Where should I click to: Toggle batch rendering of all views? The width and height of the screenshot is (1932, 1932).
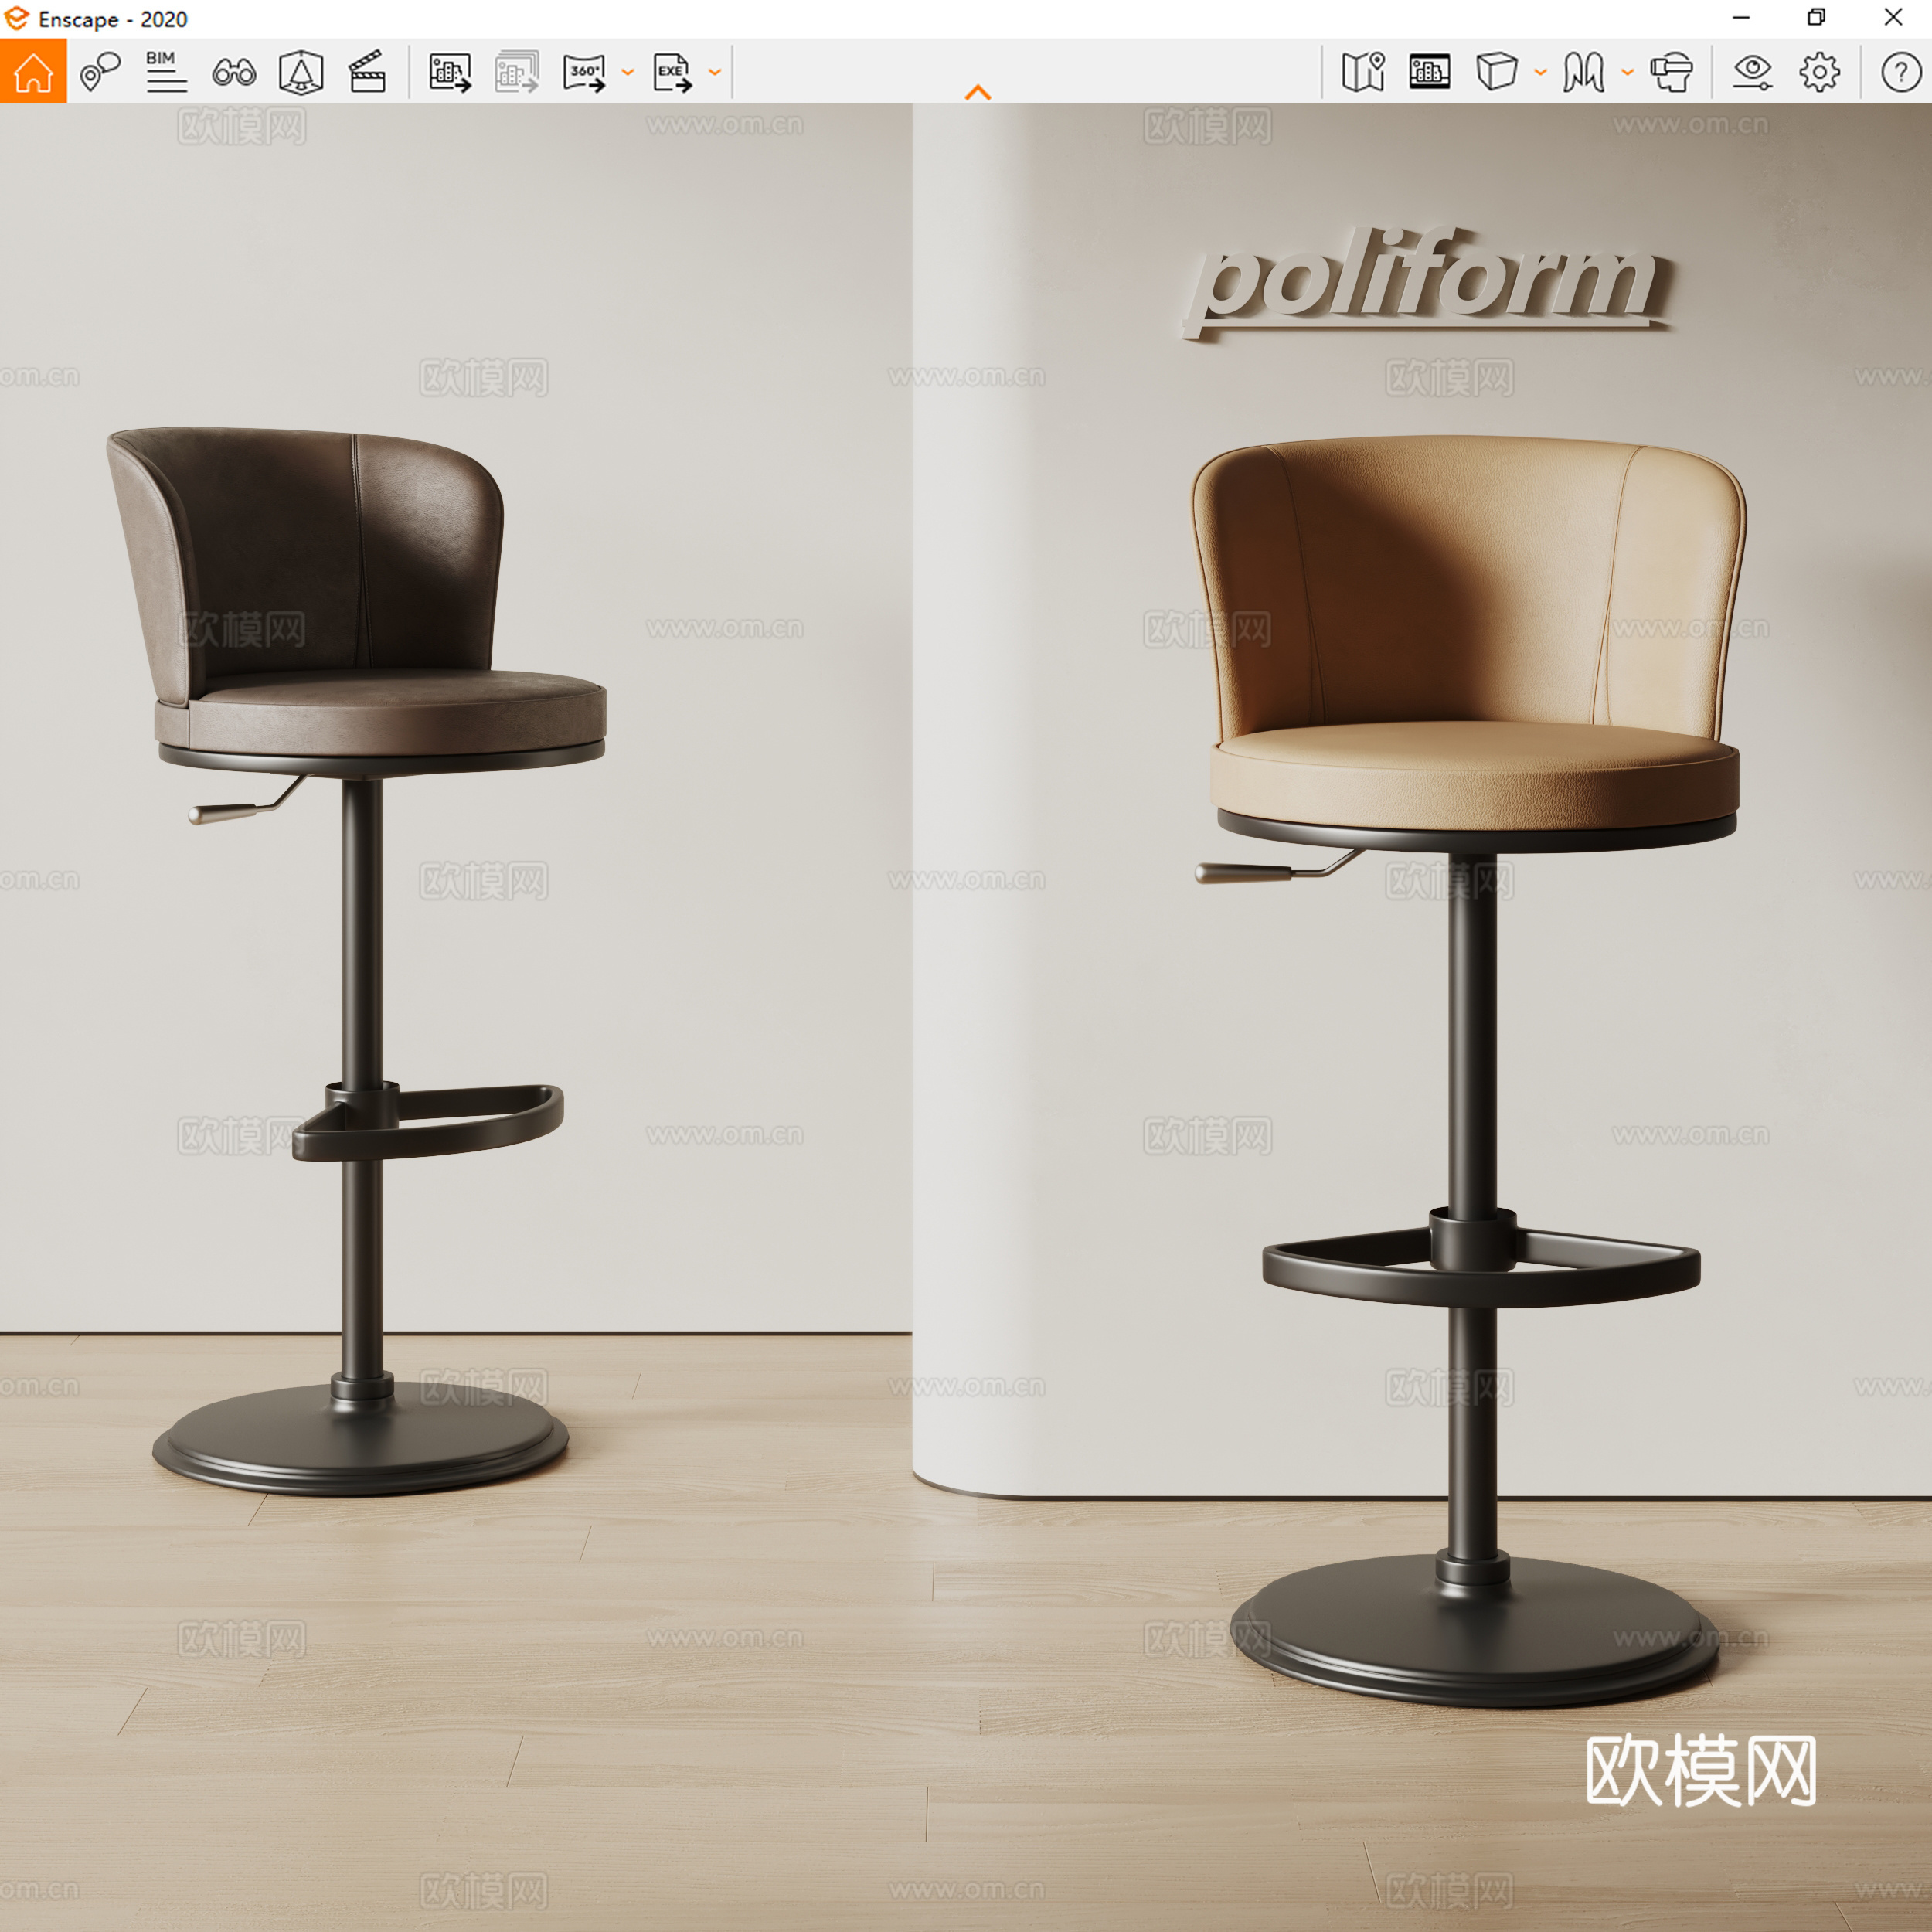pos(518,72)
